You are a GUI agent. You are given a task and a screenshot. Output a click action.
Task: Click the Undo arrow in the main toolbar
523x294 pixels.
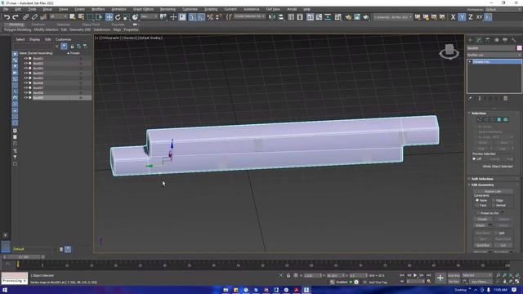7,17
